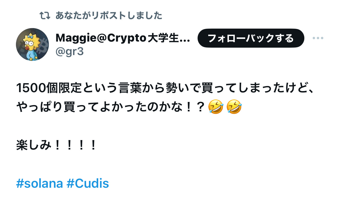Image resolution: width=341 pixels, height=202 pixels.
Task: Click the repost arrows icon above the tweet
Action: 45,16
